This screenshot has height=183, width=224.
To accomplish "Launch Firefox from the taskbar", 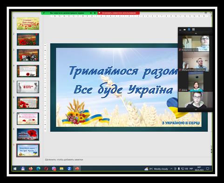I will pyautogui.click(x=31, y=169).
